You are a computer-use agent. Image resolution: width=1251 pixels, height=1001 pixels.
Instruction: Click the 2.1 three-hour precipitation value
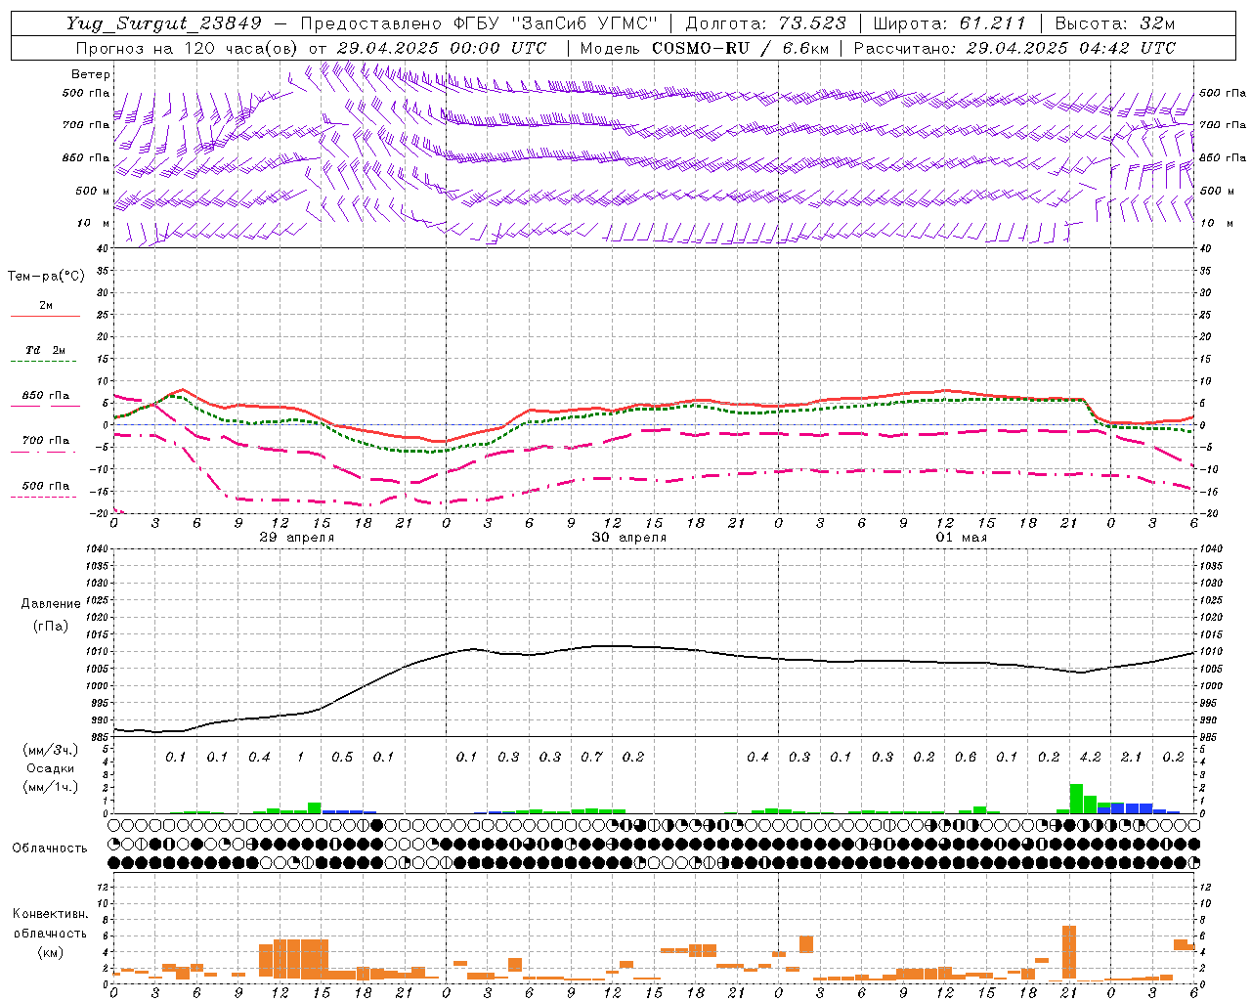(1132, 758)
